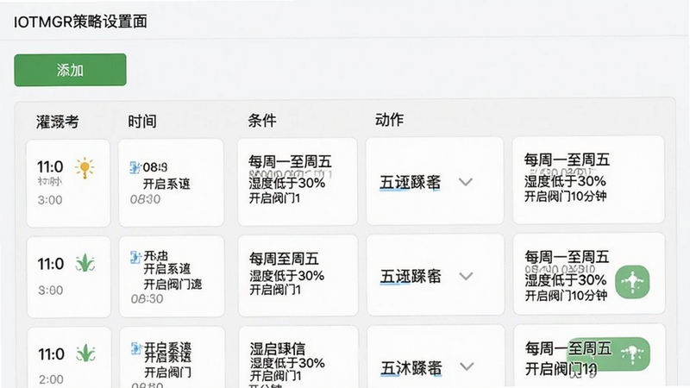Open the third row action dropdown chevron
Image resolution: width=690 pixels, height=388 pixels.
click(x=467, y=366)
